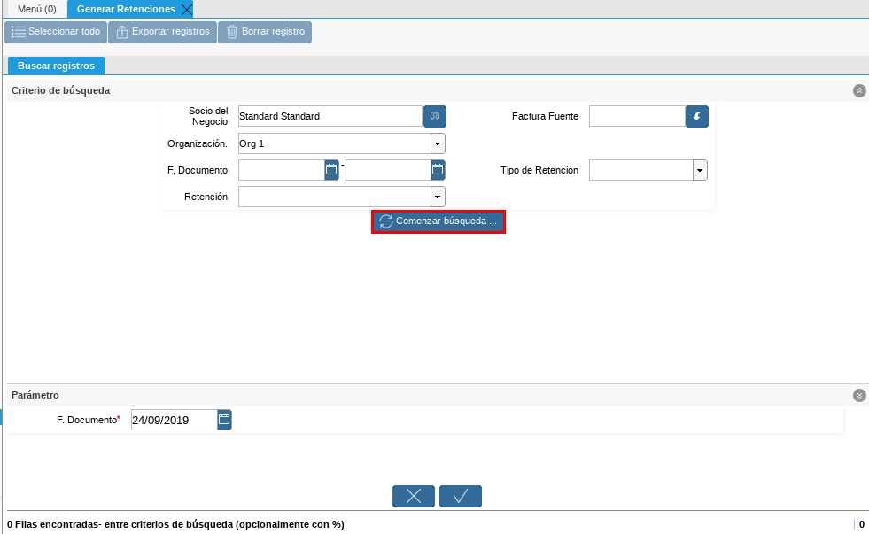Click Exportar registros button

162,32
